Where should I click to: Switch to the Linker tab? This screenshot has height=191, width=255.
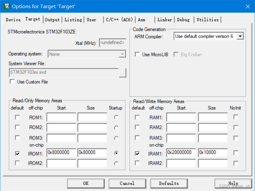point(165,20)
